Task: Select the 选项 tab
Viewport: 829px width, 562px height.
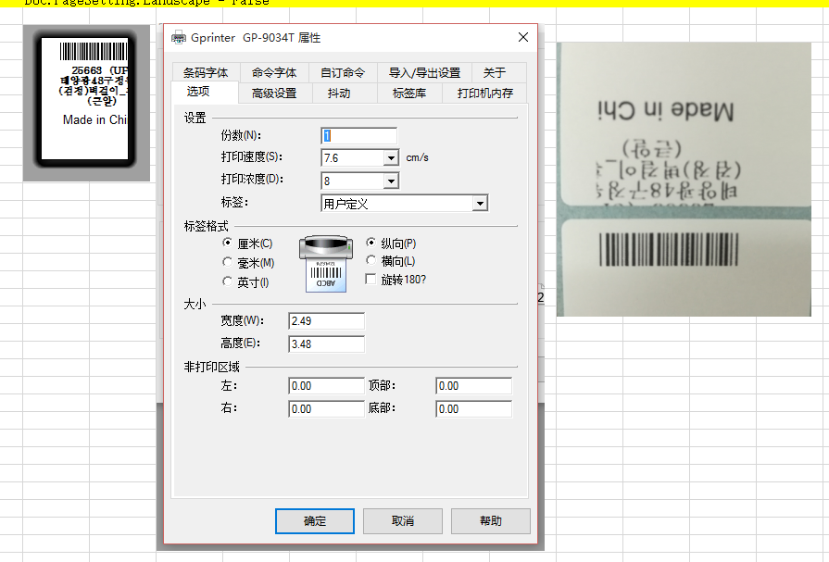Action: click(x=205, y=92)
